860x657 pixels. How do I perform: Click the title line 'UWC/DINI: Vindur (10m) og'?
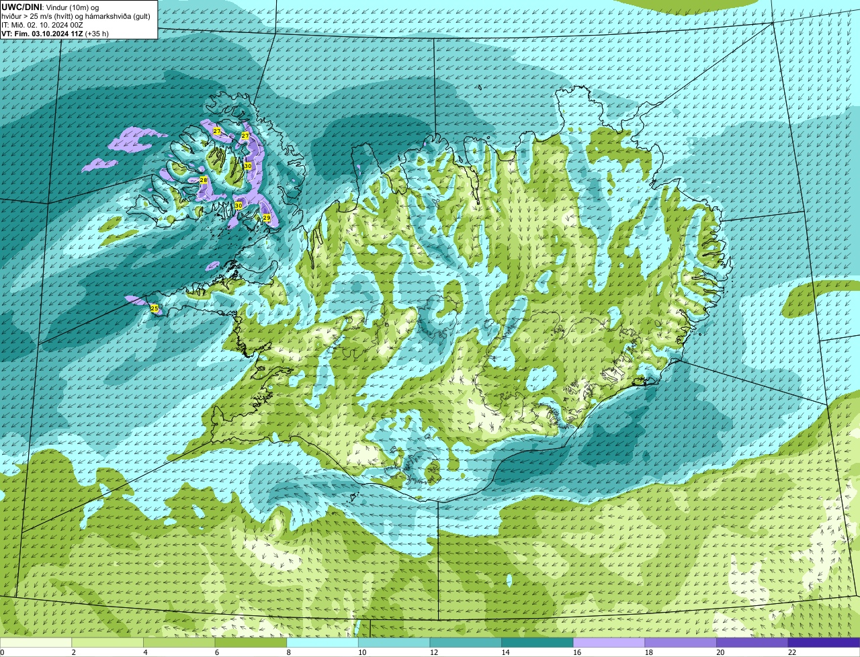pos(50,7)
